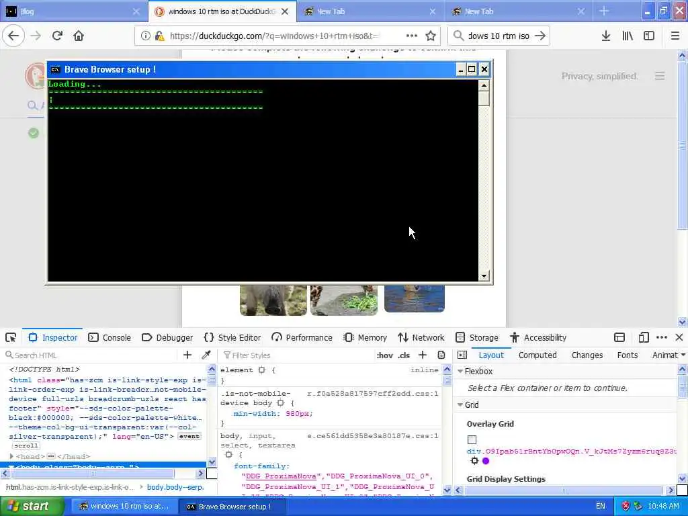Toggle print media simulation icon
Image resolution: width=688 pixels, height=516 pixels.
[x=441, y=355]
